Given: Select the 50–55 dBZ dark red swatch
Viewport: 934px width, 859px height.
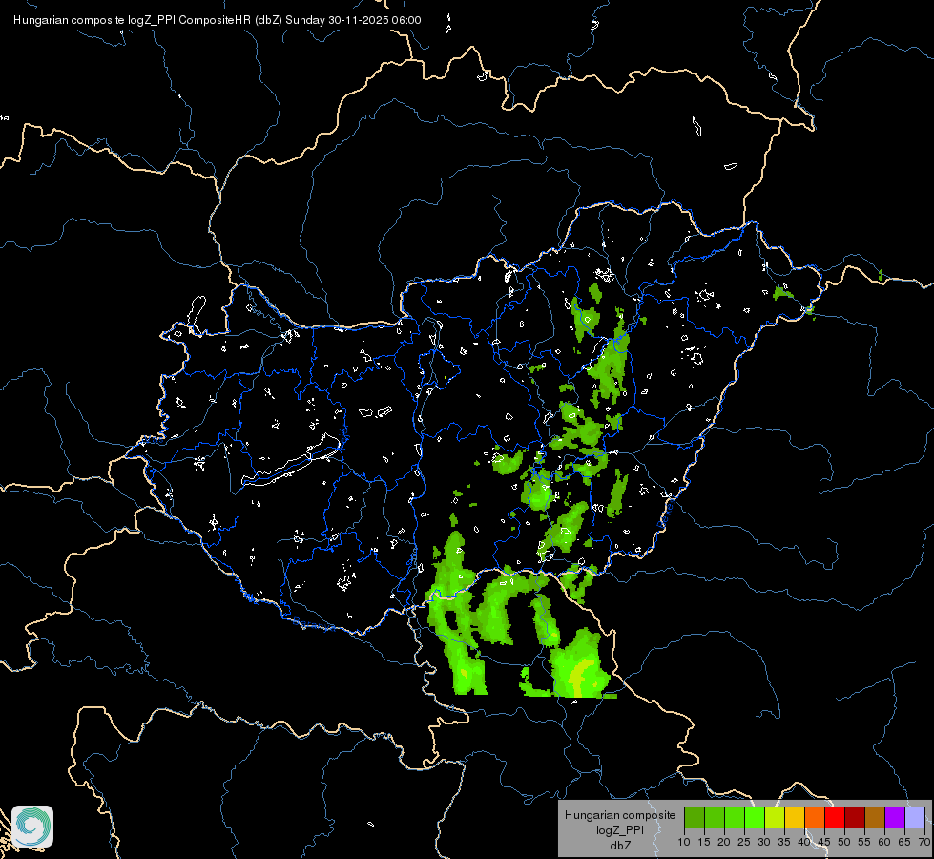Looking at the screenshot, I should (855, 817).
